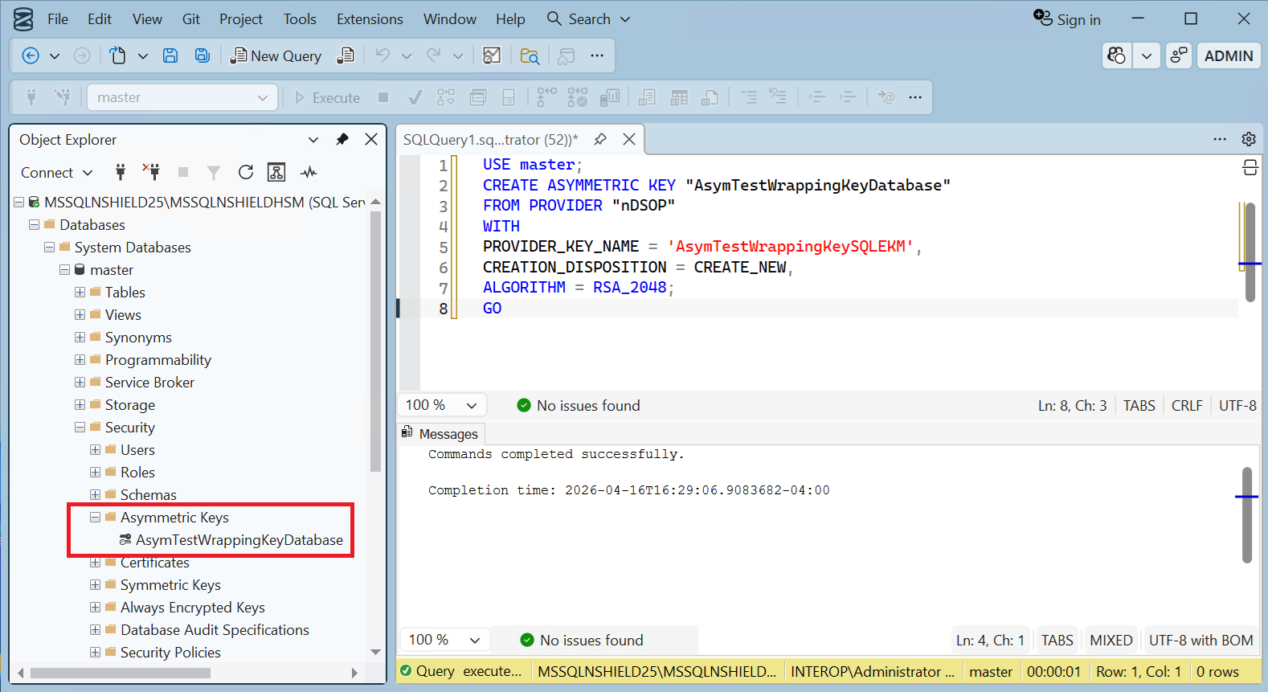The image size is (1268, 692).
Task: Click the Cancel executing query stop icon
Action: coord(383,97)
